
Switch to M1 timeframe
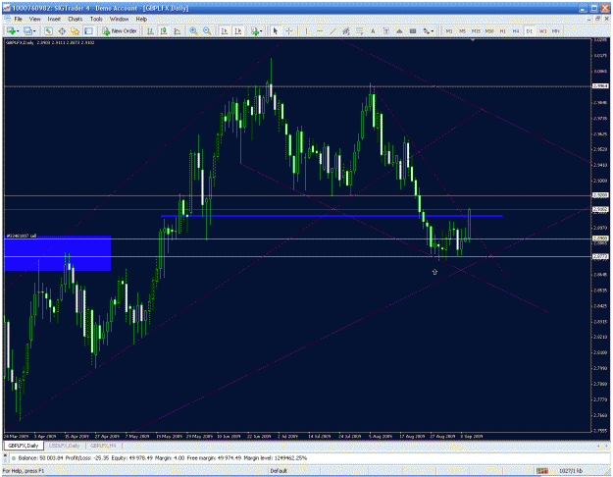tap(449, 30)
